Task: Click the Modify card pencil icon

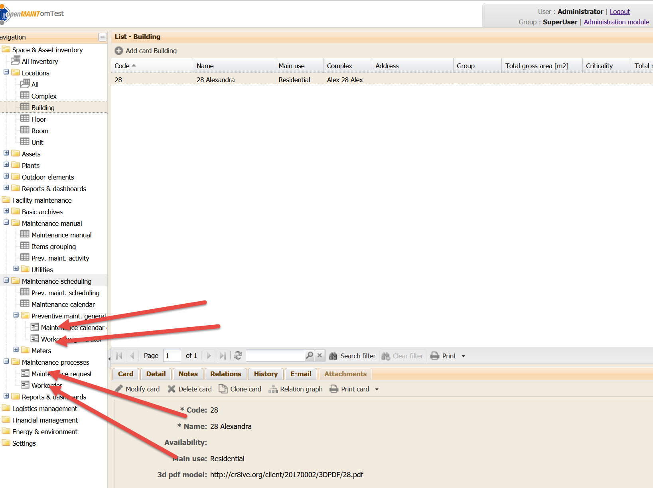Action: pyautogui.click(x=119, y=389)
